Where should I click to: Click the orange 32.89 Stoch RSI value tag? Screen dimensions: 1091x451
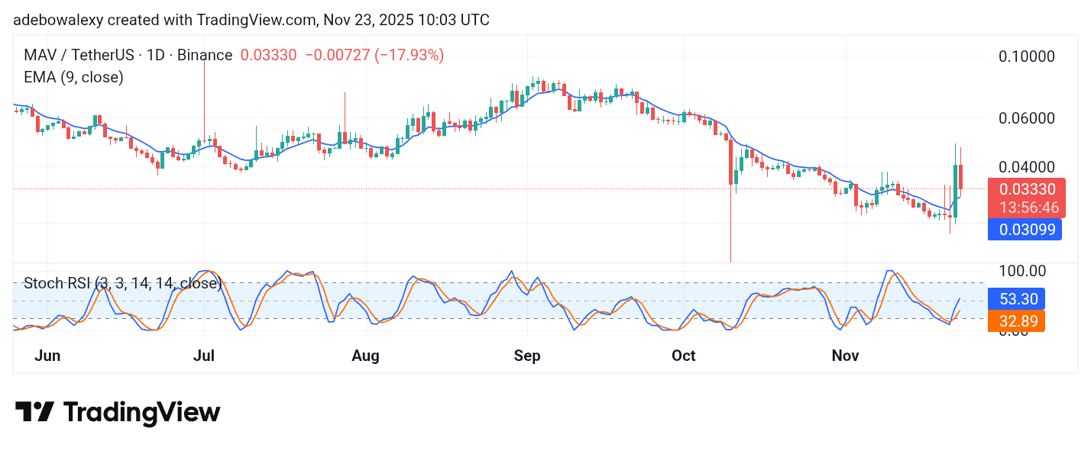(x=1017, y=321)
